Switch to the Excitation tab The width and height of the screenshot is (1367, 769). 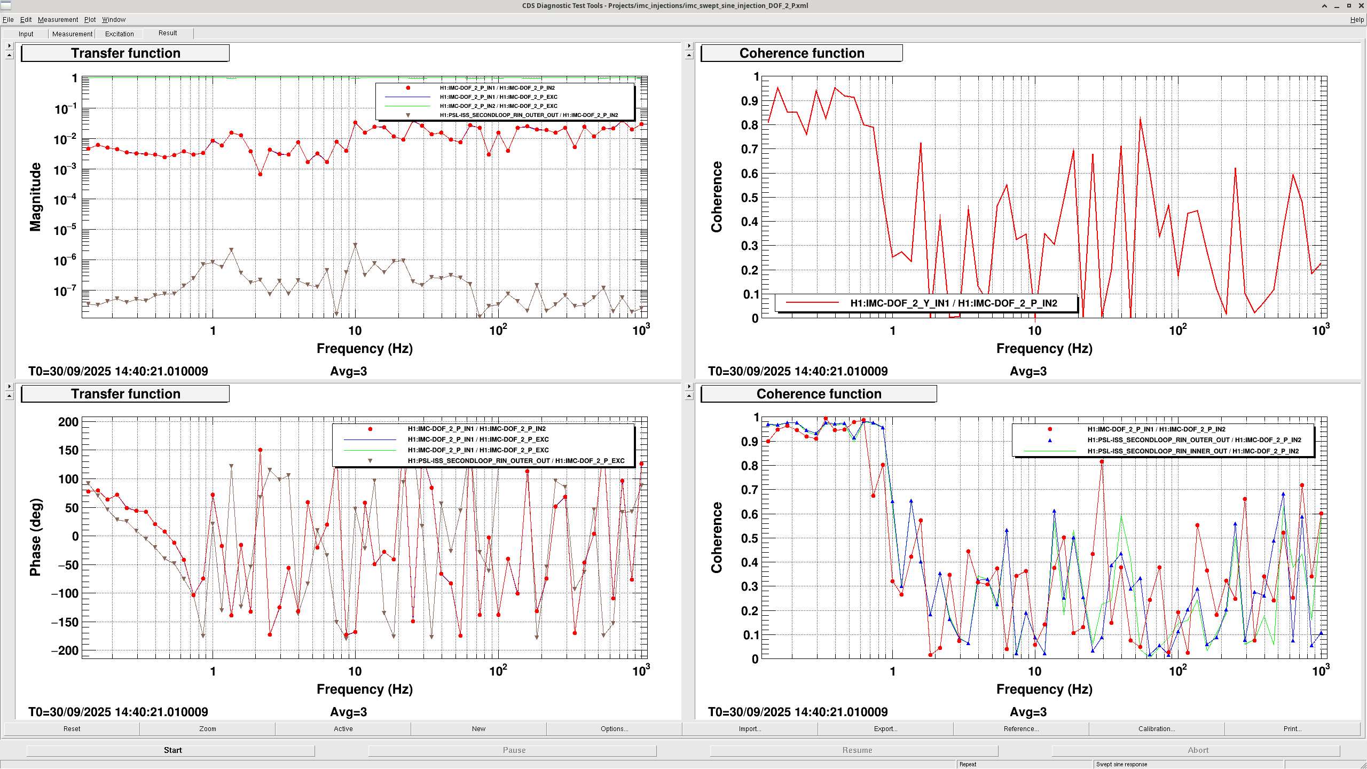[119, 34]
